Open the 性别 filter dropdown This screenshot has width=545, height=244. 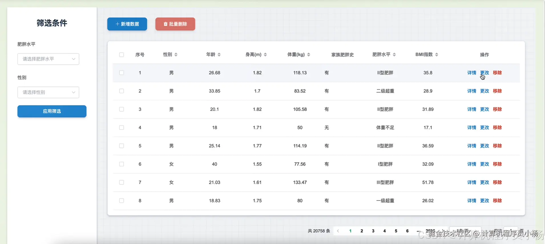coord(48,92)
